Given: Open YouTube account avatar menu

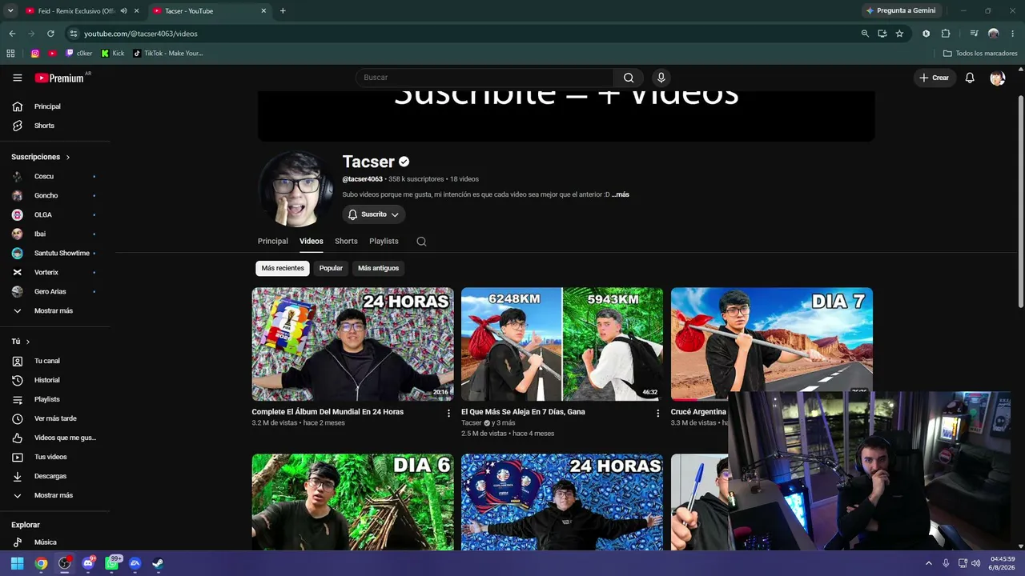Looking at the screenshot, I should coord(997,78).
